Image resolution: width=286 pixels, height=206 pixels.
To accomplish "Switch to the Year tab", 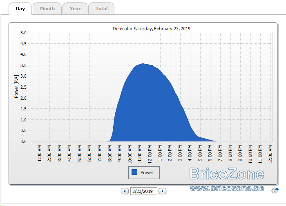I will [x=75, y=9].
